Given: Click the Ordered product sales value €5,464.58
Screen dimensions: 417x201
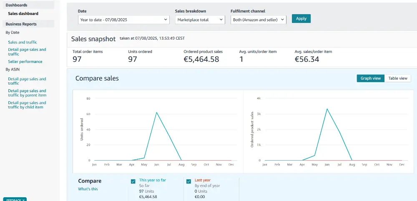Looking at the screenshot, I should coord(201,59).
